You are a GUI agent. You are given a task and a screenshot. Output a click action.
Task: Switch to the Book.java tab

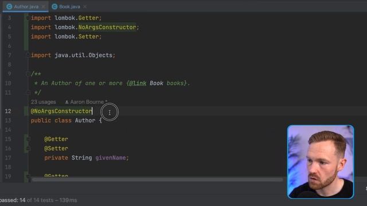69,6
